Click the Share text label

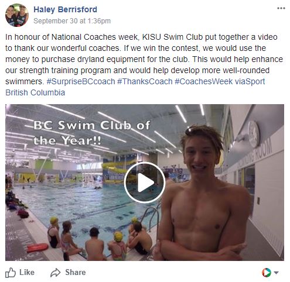[x=76, y=272]
